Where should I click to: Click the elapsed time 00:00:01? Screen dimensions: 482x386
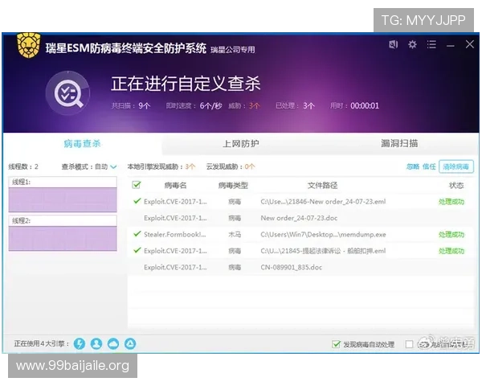pyautogui.click(x=365, y=105)
